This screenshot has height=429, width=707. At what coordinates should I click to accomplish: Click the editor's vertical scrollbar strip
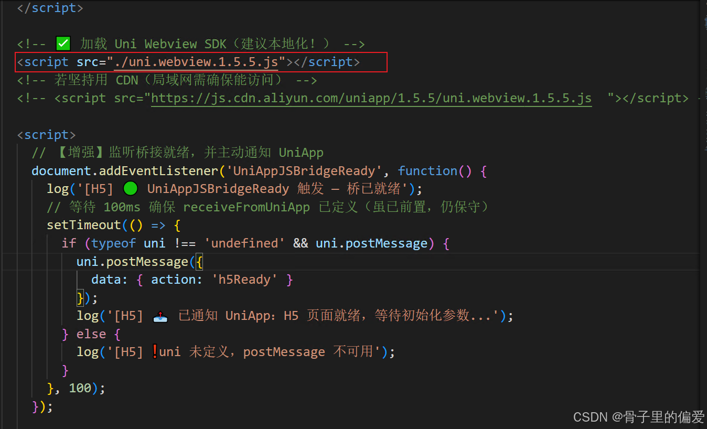703,214
